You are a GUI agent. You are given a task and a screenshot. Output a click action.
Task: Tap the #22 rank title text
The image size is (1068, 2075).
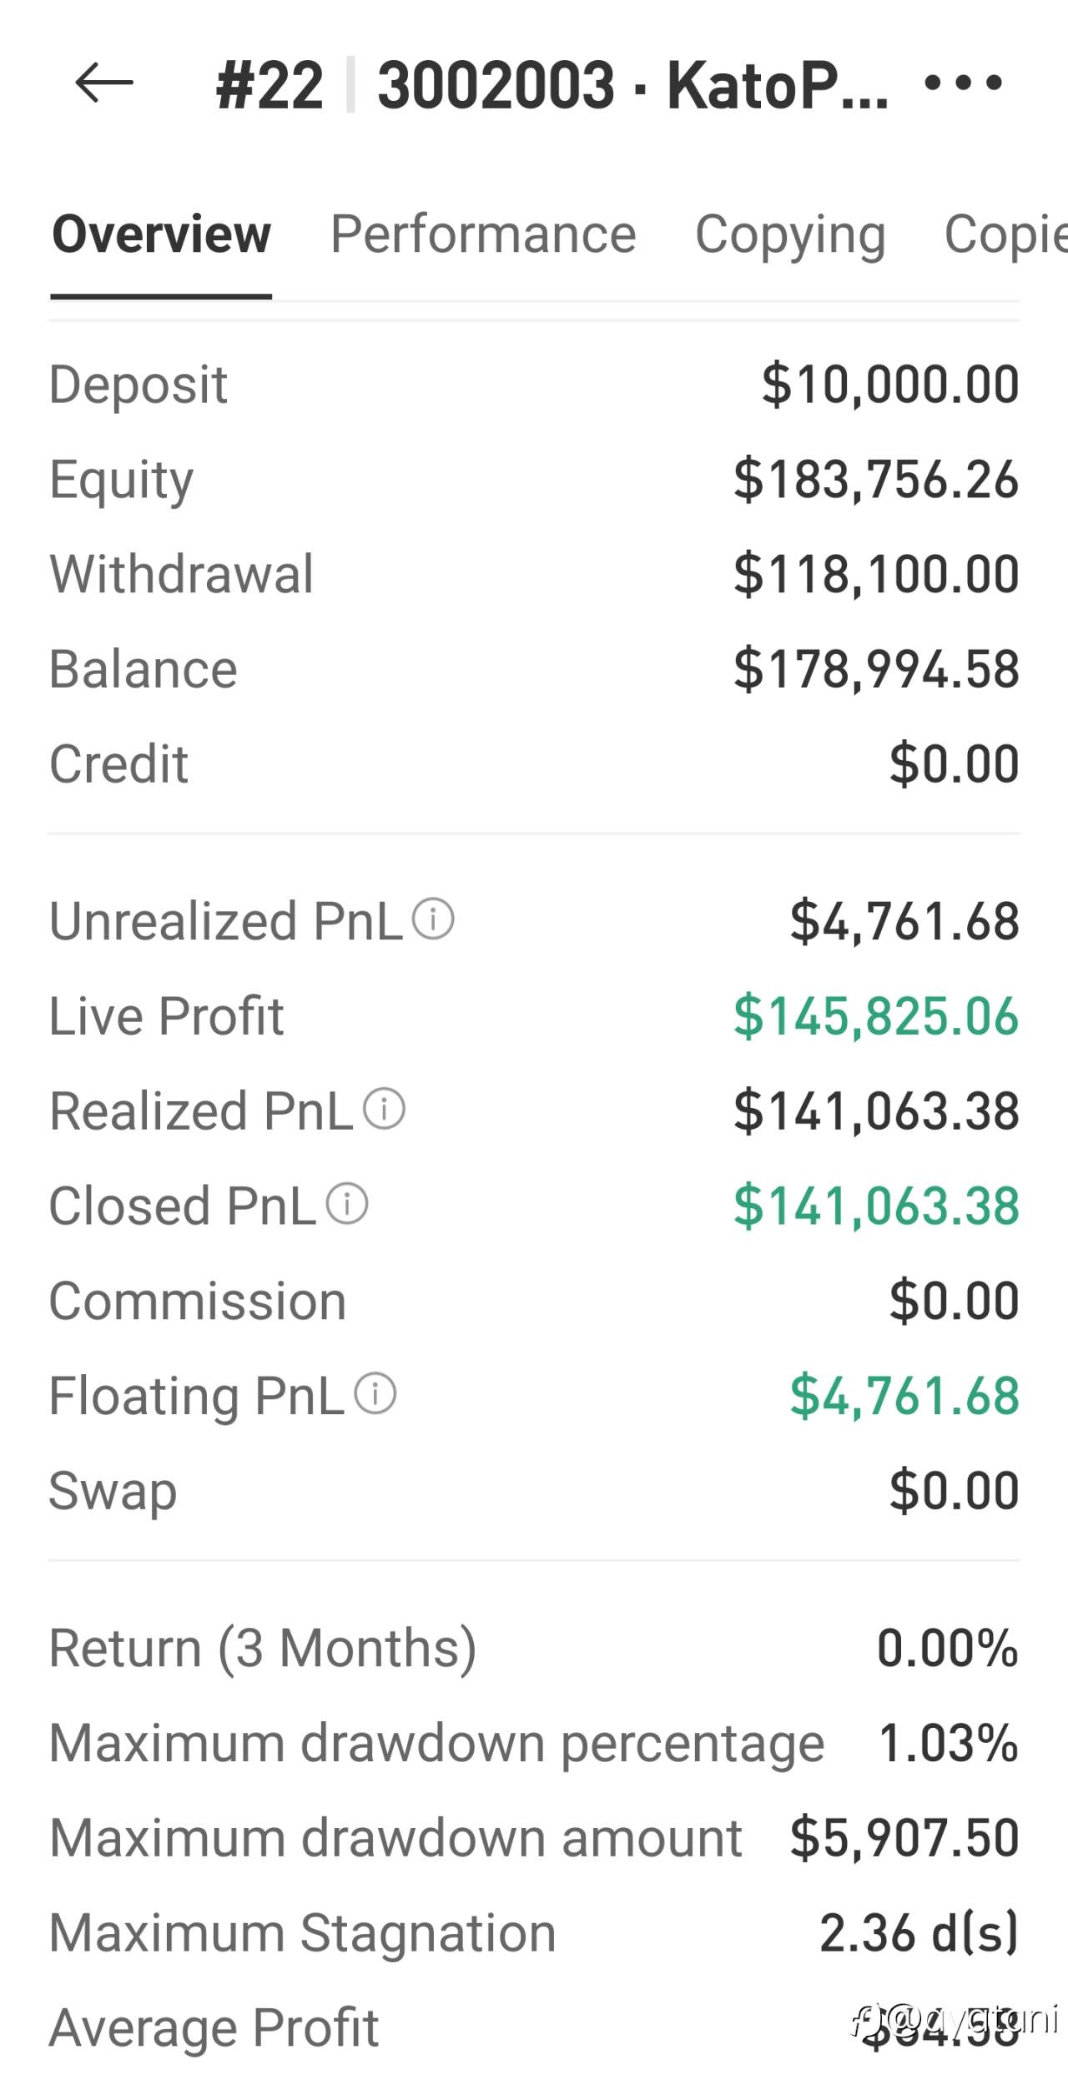[x=270, y=85]
